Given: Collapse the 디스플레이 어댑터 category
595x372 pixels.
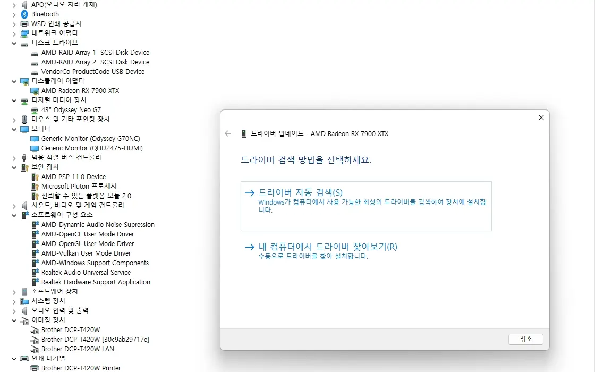Looking at the screenshot, I should point(14,81).
